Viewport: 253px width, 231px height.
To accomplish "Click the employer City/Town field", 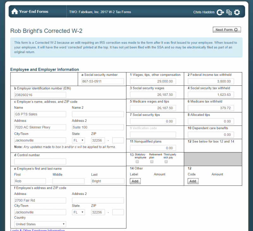I will 40,140.
